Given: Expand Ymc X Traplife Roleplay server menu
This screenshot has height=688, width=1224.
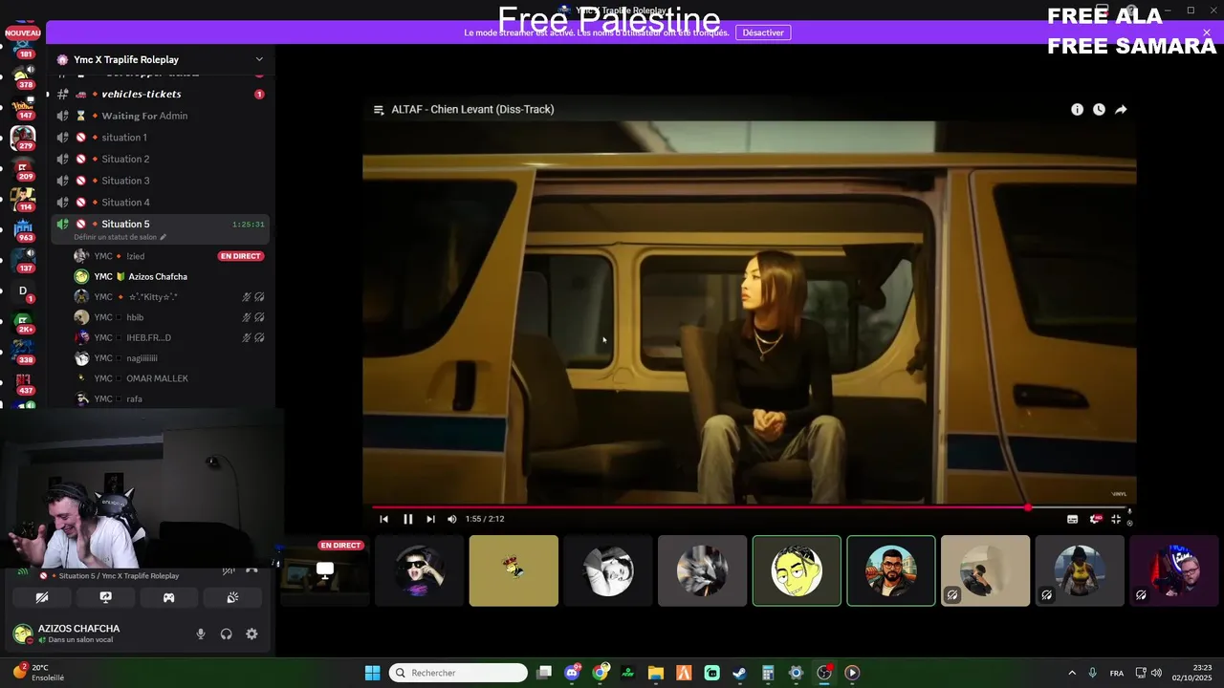Looking at the screenshot, I should tap(258, 59).
